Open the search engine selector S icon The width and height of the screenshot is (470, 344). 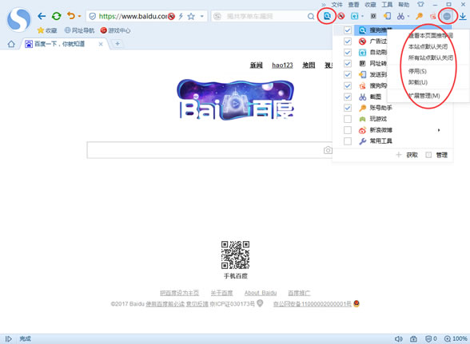click(x=217, y=16)
